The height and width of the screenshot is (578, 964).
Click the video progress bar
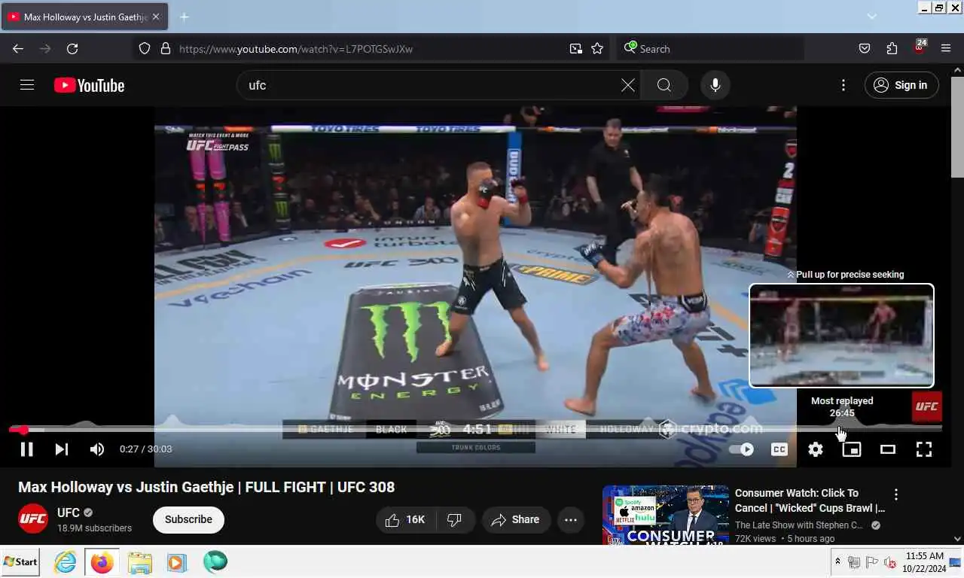[475, 430]
